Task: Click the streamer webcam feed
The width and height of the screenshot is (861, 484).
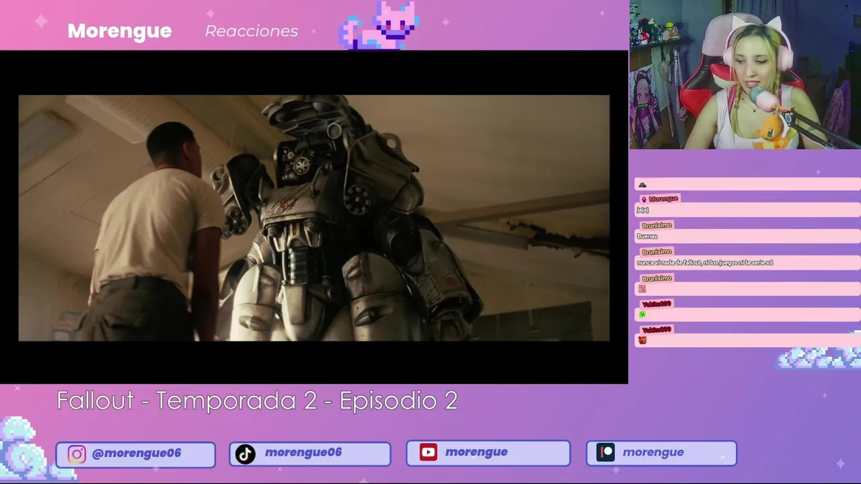Action: pos(745,75)
